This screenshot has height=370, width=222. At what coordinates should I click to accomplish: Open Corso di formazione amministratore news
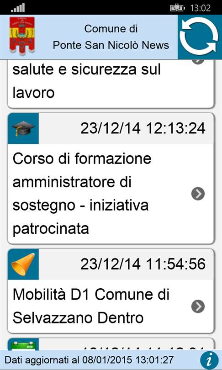(111, 194)
